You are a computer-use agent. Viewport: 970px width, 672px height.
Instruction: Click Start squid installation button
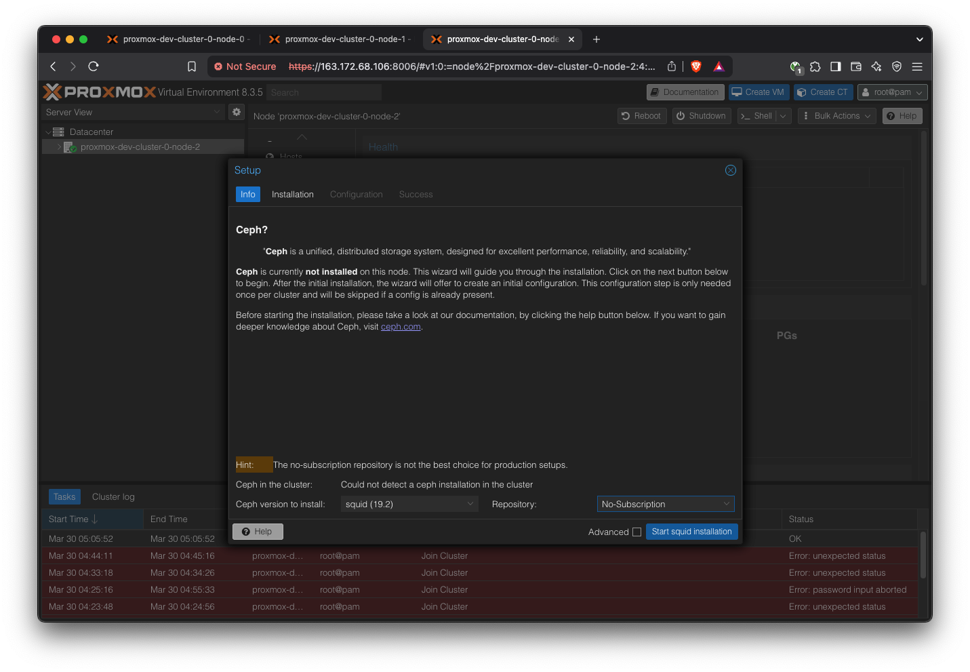click(x=691, y=532)
